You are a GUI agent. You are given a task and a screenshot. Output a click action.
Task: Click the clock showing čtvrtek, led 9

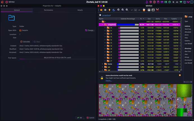pyautogui.click(x=97, y=2)
